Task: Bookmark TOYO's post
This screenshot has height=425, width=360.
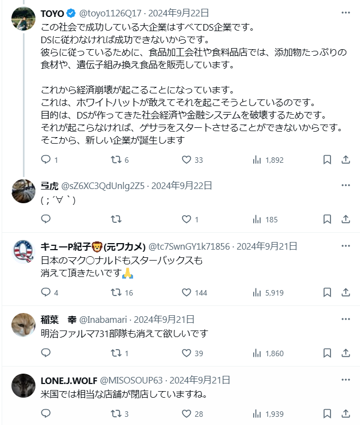Action: [x=327, y=160]
